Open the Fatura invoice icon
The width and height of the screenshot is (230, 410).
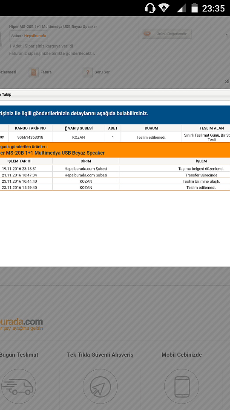coord(33,72)
